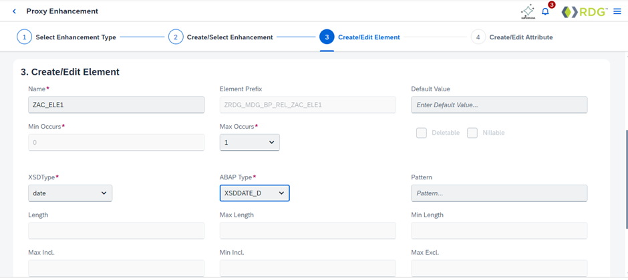The width and height of the screenshot is (628, 280).
Task: Tick the Nillable checkbox
Action: [472, 133]
